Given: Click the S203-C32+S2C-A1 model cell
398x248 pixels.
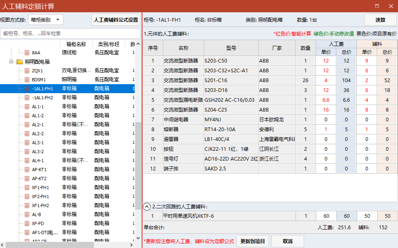Looking at the screenshot, I should click(231, 70).
